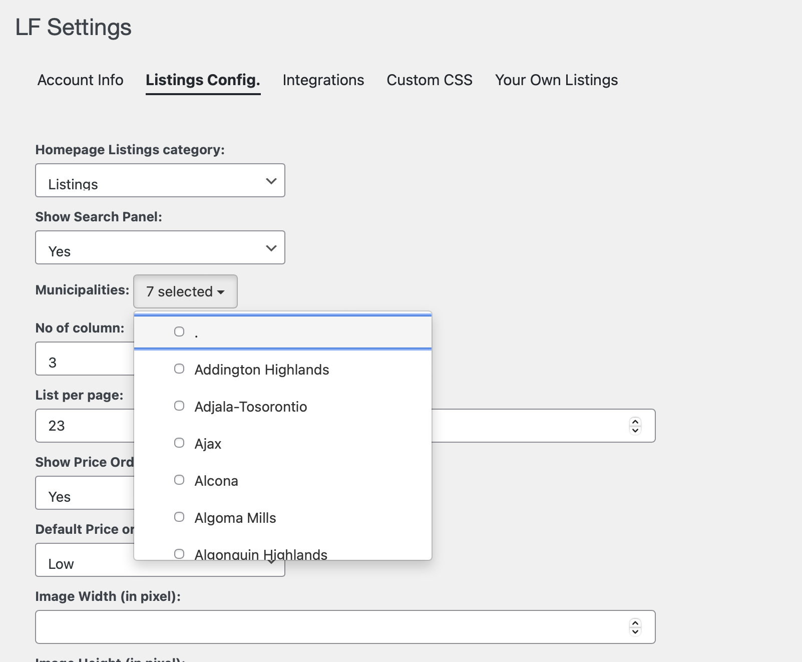Enable the Alcona municipality option

179,480
